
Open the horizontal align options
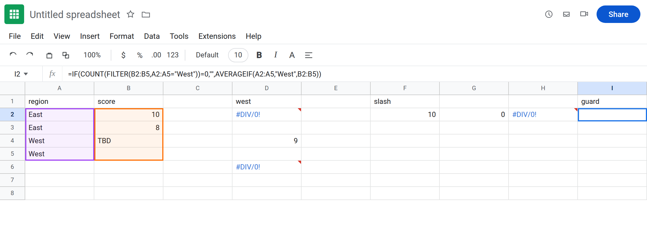coord(309,55)
